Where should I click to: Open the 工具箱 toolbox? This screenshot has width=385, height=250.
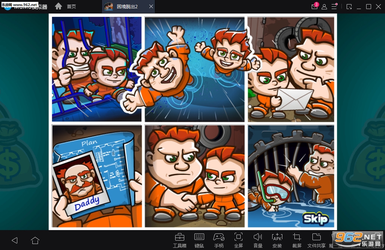click(x=179, y=239)
